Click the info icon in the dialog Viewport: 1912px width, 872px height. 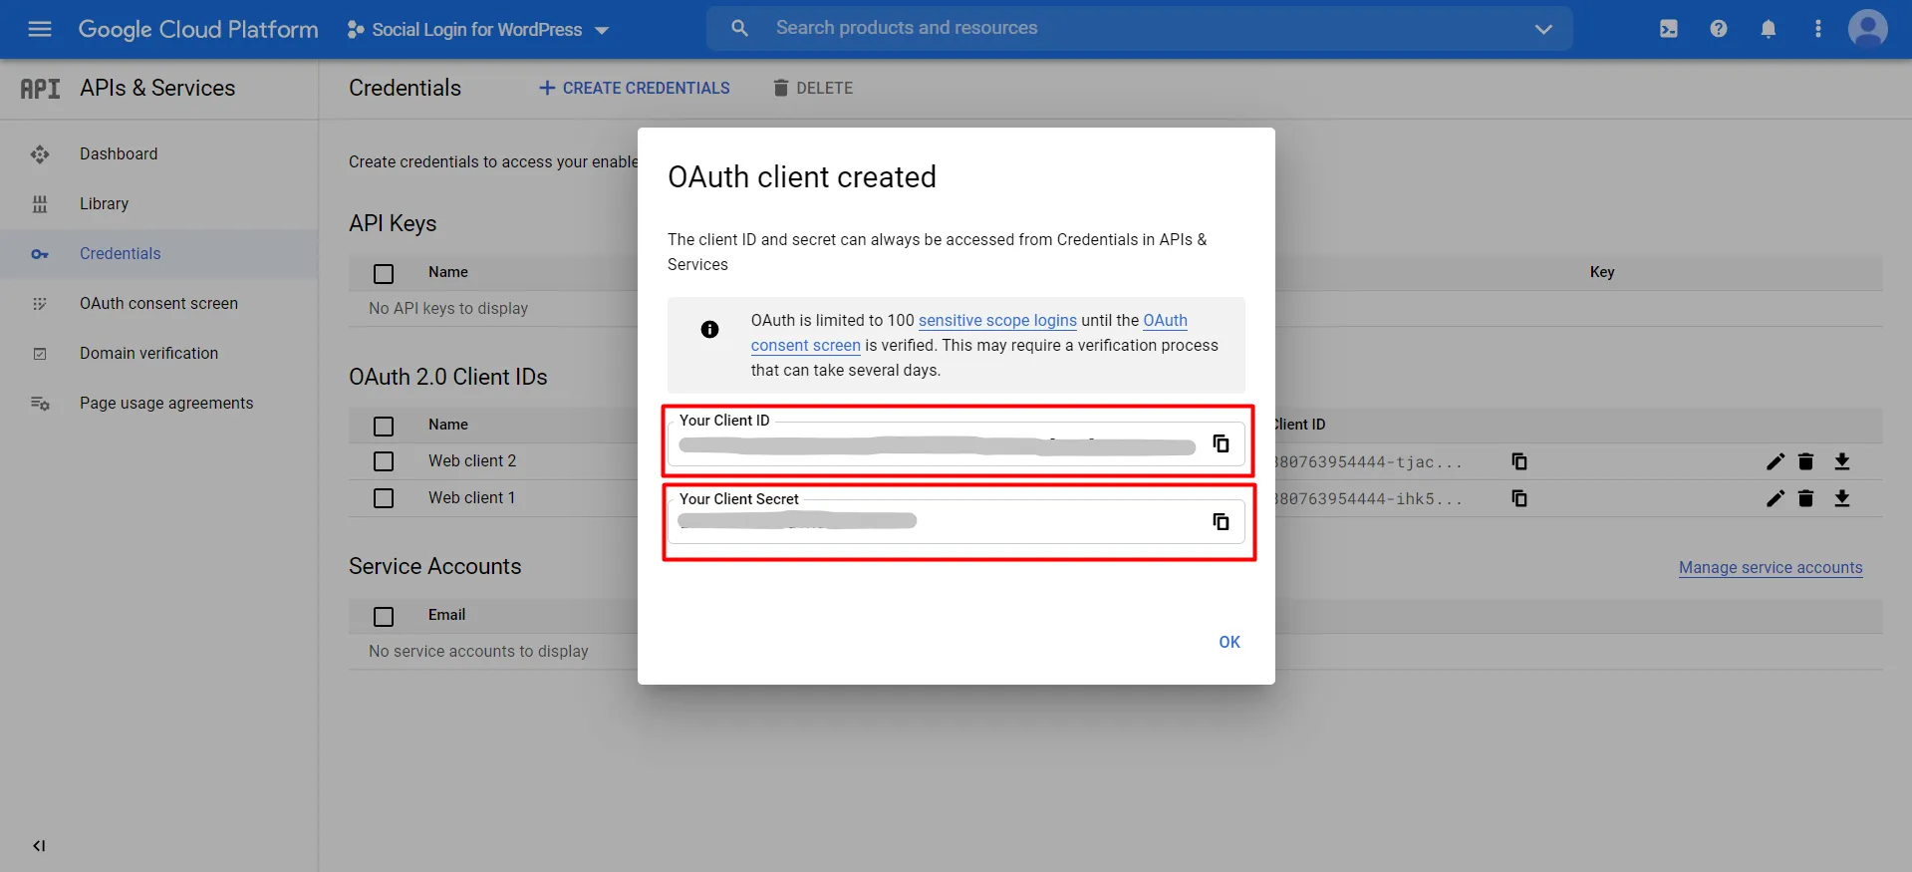point(709,329)
